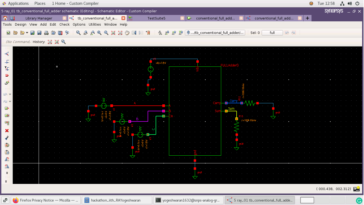Click the screenshot camera icon
The image size is (364, 205).
tap(53, 33)
